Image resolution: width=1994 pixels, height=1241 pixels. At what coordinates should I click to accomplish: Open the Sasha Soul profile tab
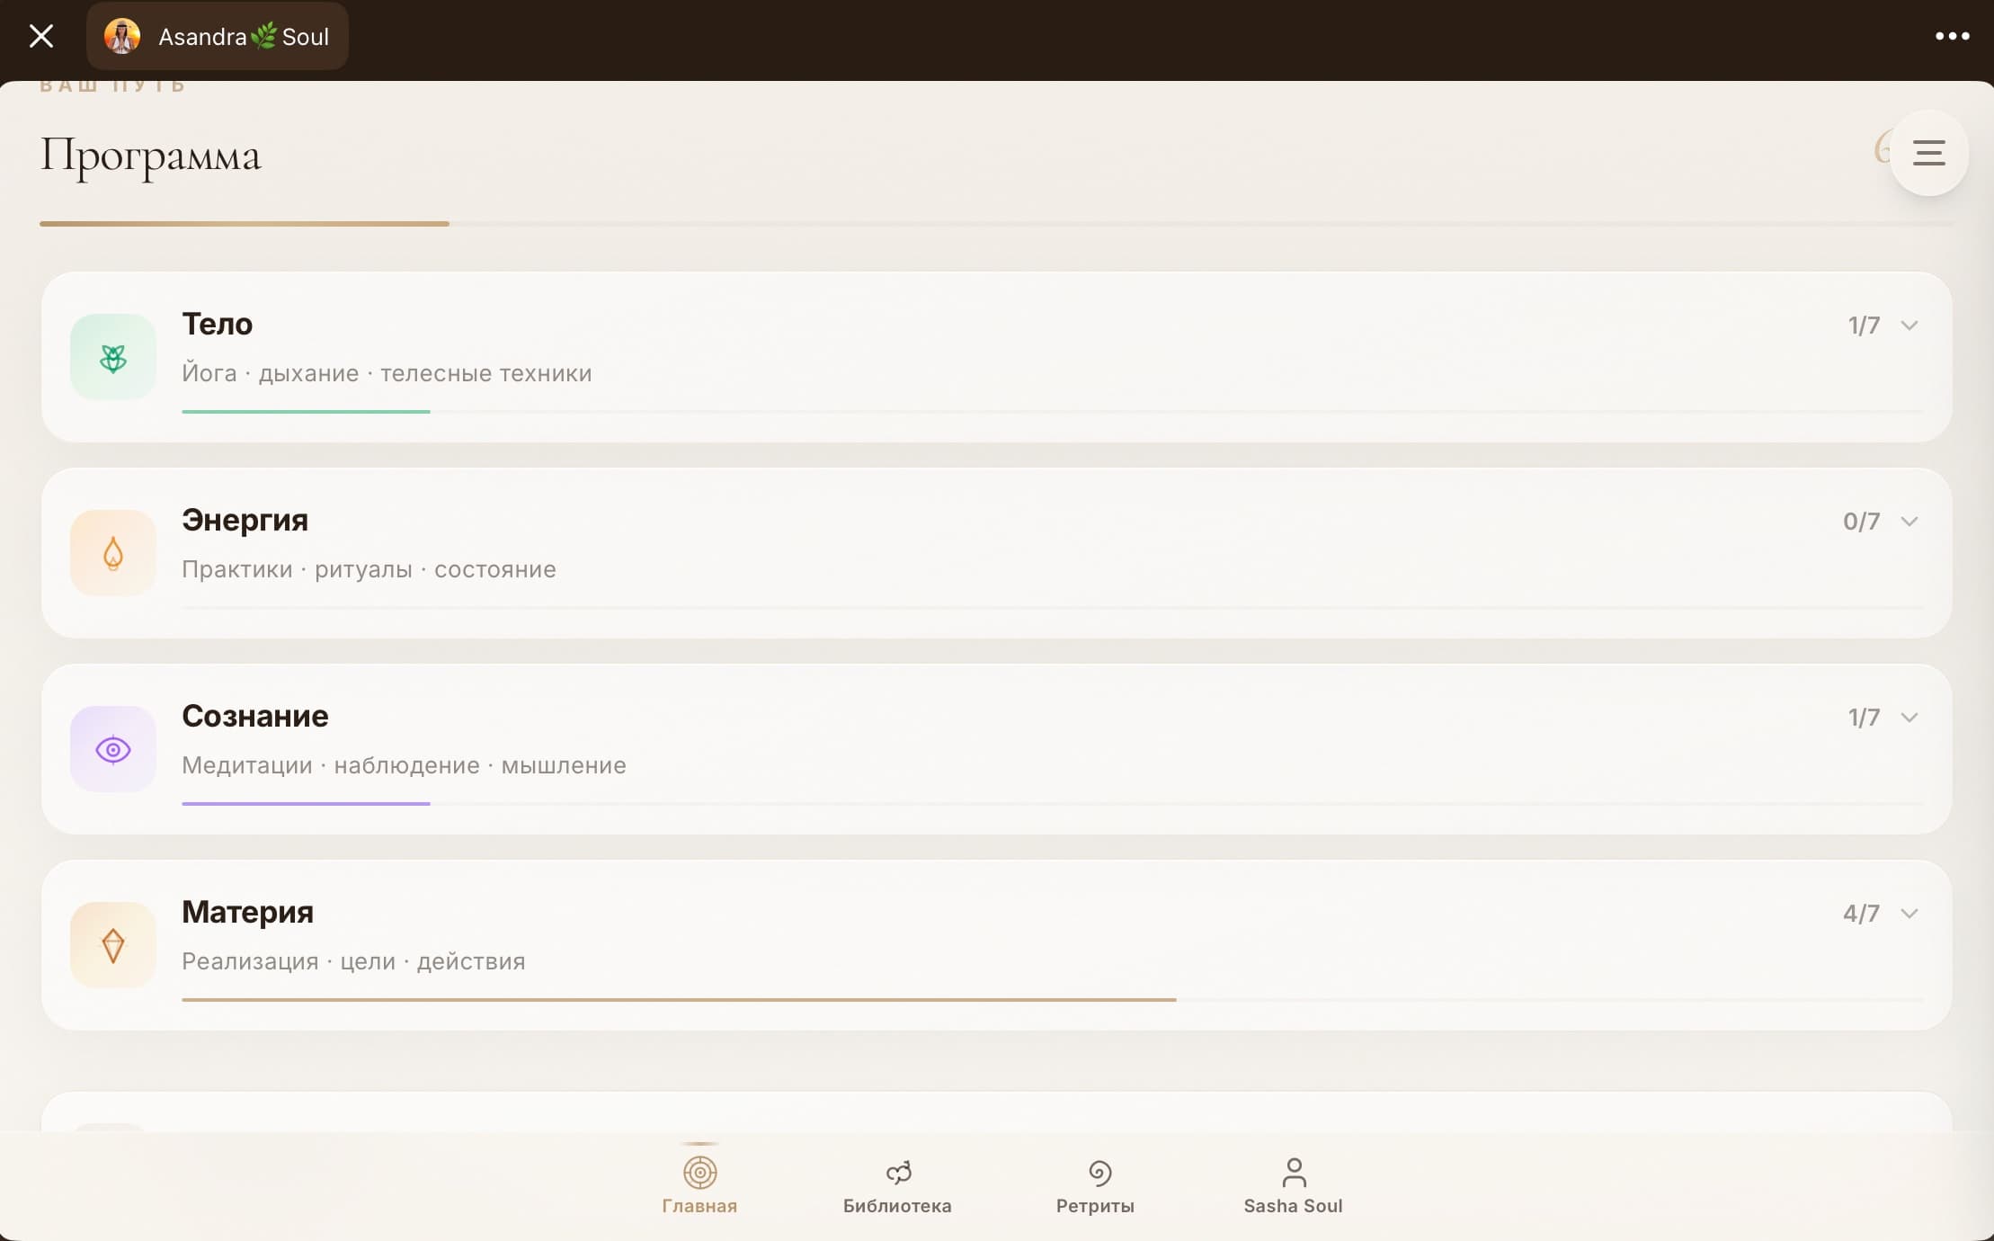tap(1293, 1186)
